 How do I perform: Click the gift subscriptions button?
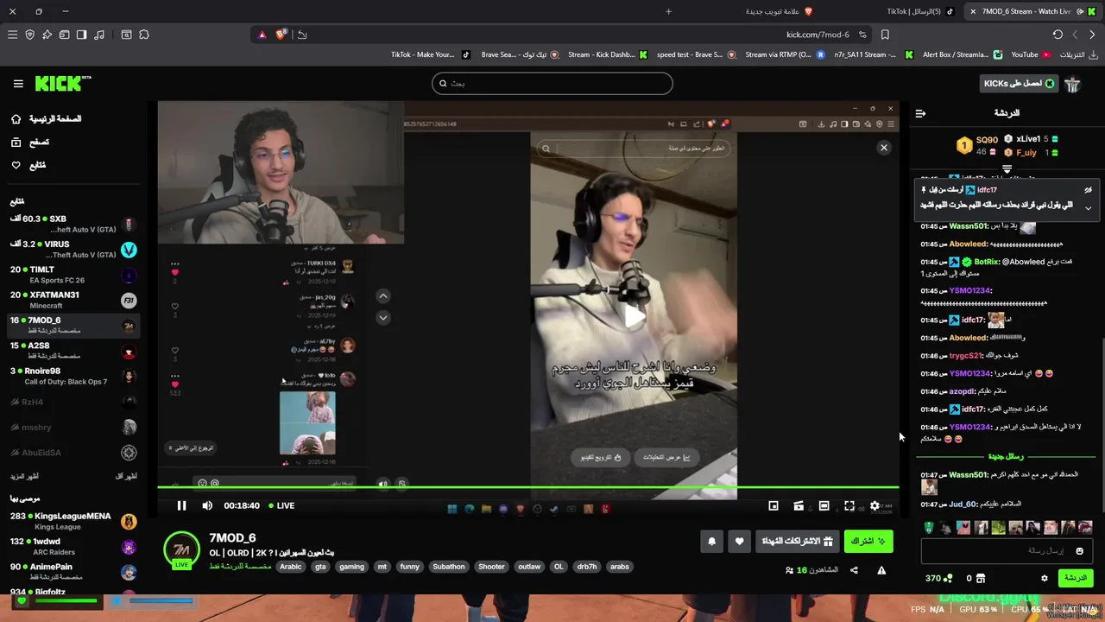click(x=797, y=542)
